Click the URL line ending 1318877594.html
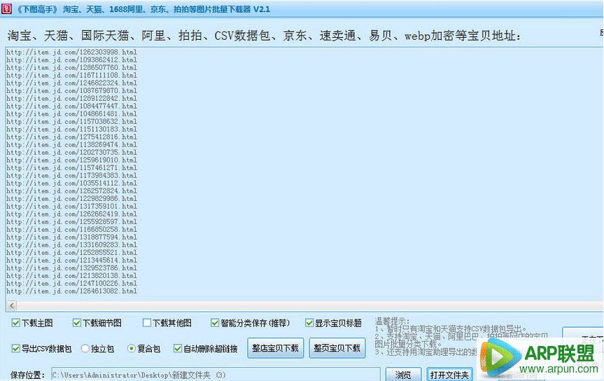The image size is (604, 381). point(71,237)
